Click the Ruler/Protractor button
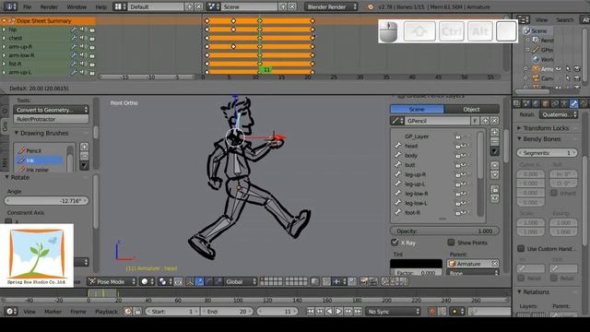The image size is (590, 332). 52,119
